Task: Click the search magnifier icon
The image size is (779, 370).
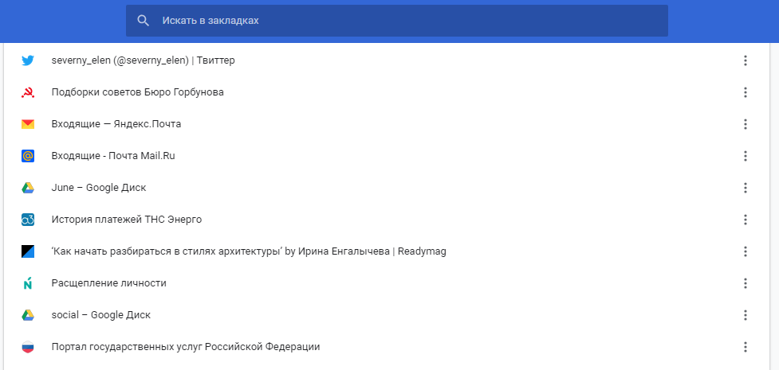Action: pyautogui.click(x=144, y=21)
